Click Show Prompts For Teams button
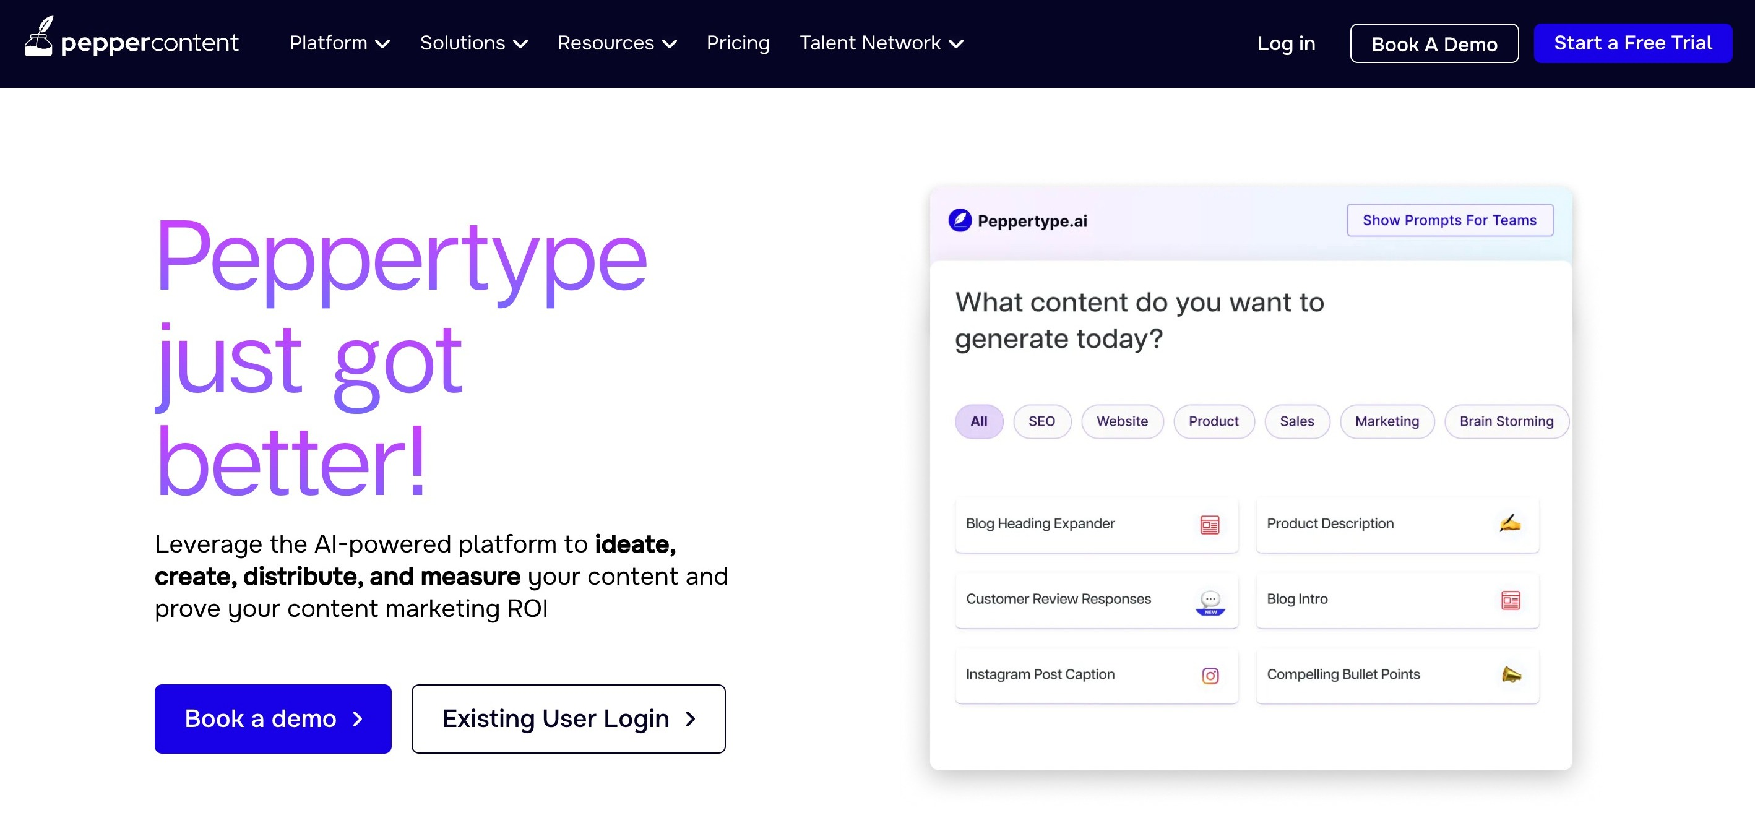Image resolution: width=1755 pixels, height=839 pixels. tap(1450, 220)
